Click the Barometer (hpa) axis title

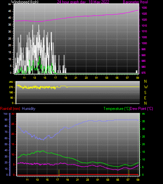coord(136,2)
